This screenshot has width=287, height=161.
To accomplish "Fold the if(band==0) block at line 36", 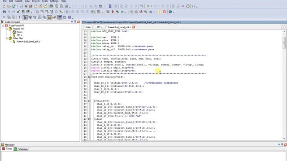I will point(89,101).
